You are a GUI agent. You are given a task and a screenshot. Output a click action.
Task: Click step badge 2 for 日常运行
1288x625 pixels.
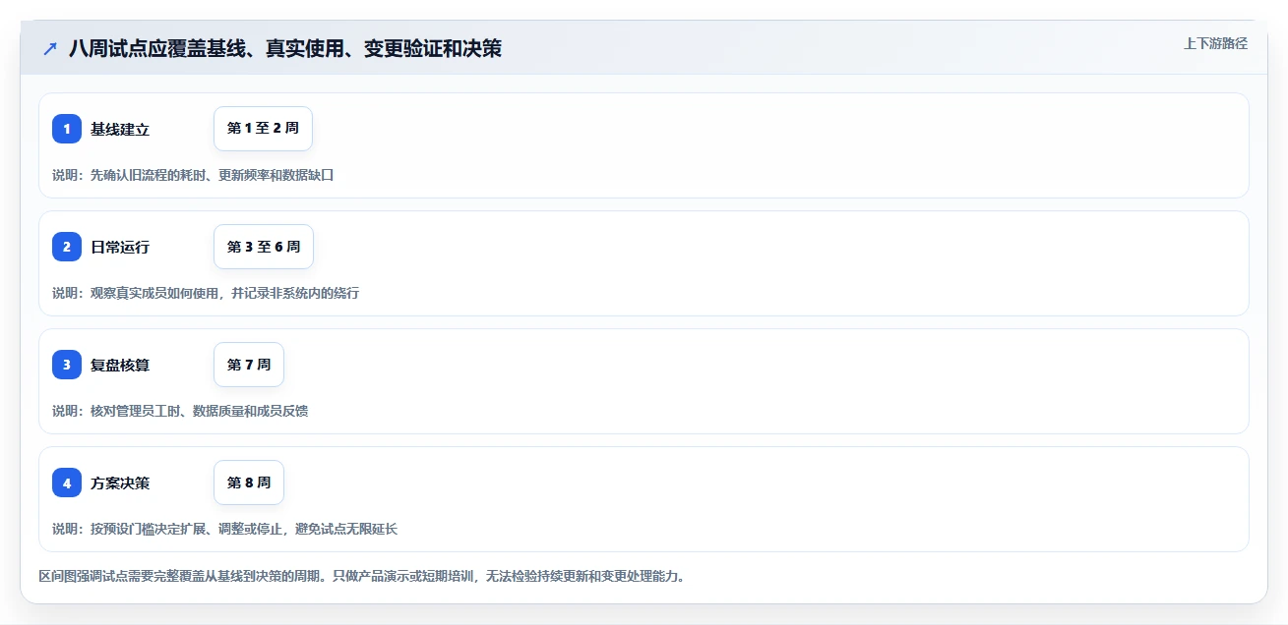[x=67, y=247]
